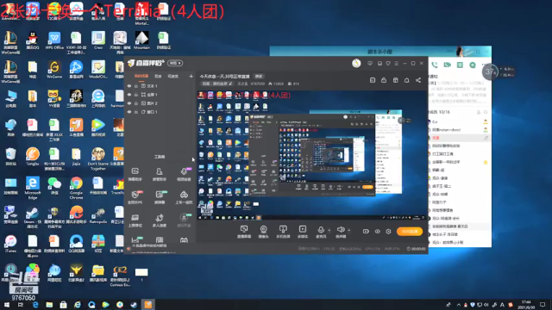The image size is (552, 310).
Task: Click the layout grid icon above preview
Action: pos(395,80)
